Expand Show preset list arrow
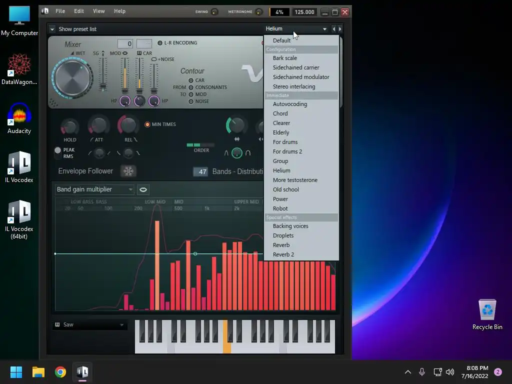Viewport: 512px width, 384px height. point(52,29)
